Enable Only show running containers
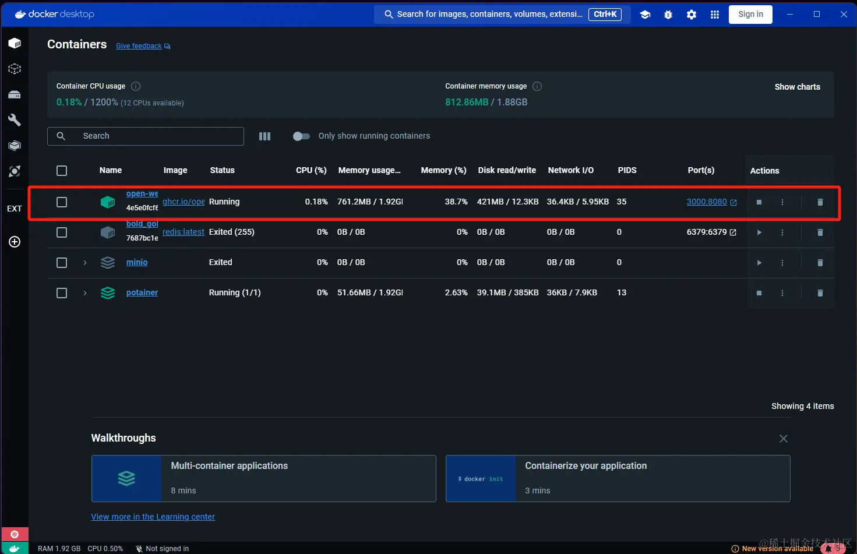Image resolution: width=857 pixels, height=554 pixels. coord(301,136)
